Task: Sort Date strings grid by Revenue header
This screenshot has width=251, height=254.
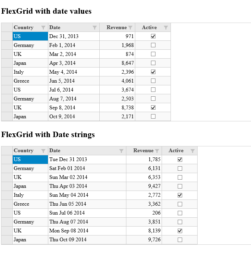Action: click(x=143, y=150)
